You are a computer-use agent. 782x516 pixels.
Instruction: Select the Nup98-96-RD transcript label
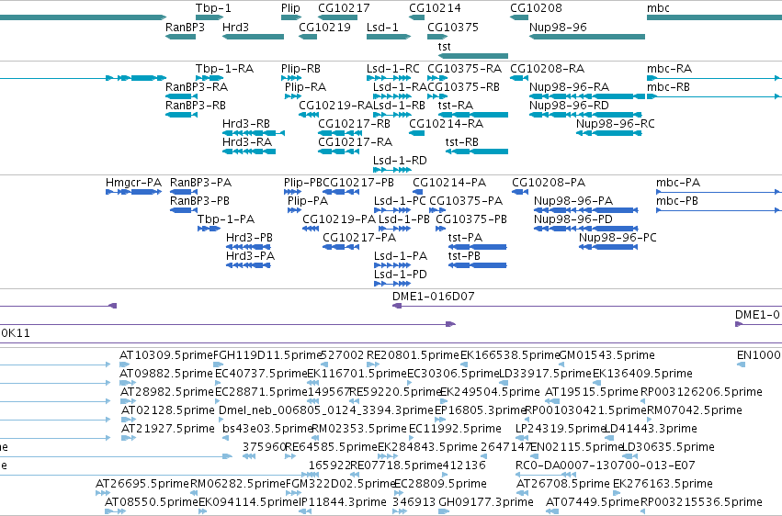(x=569, y=105)
